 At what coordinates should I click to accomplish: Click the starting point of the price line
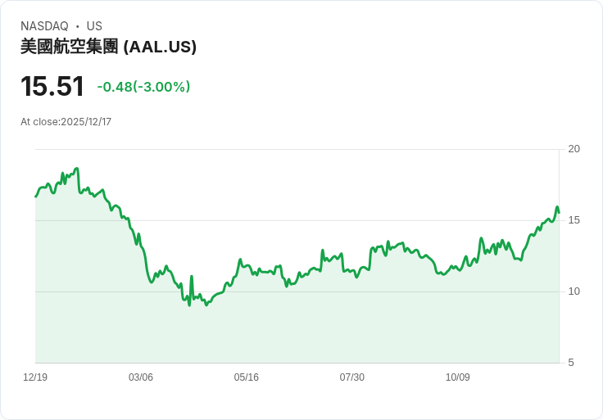pyautogui.click(x=35, y=196)
